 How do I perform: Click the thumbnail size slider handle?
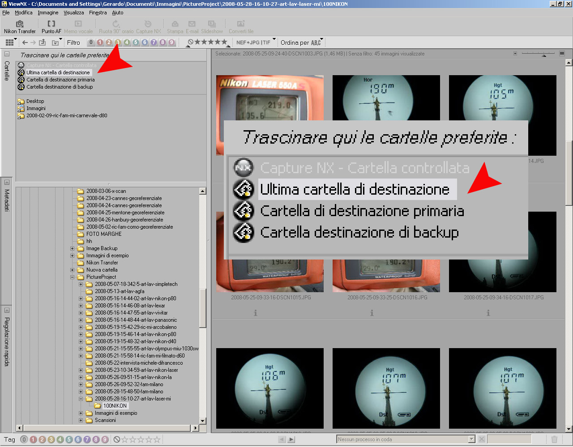(x=544, y=55)
